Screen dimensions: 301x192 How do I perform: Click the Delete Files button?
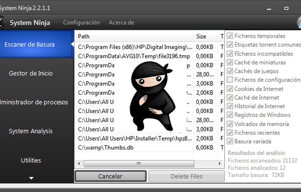tap(186, 176)
